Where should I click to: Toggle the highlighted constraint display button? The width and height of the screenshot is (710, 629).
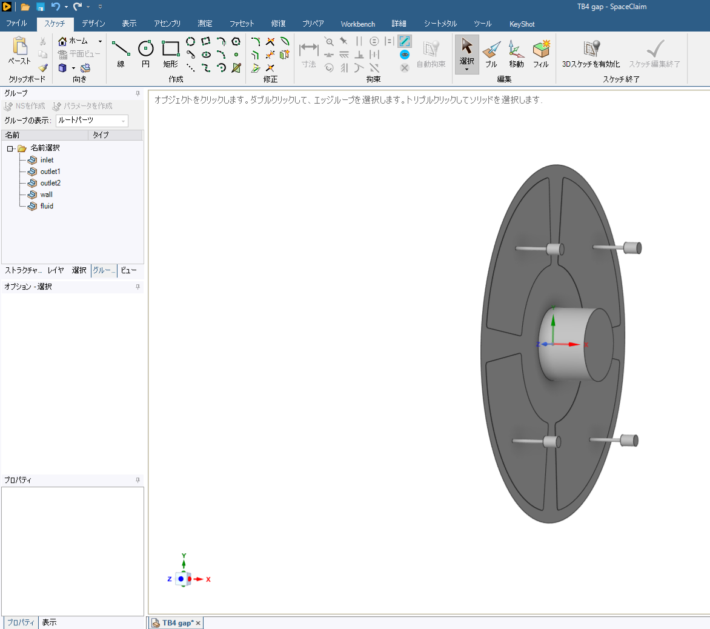[405, 41]
